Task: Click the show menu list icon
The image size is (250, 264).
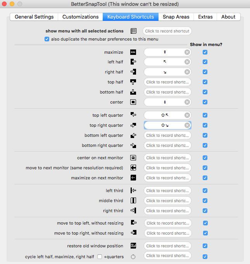Action: [133, 31]
